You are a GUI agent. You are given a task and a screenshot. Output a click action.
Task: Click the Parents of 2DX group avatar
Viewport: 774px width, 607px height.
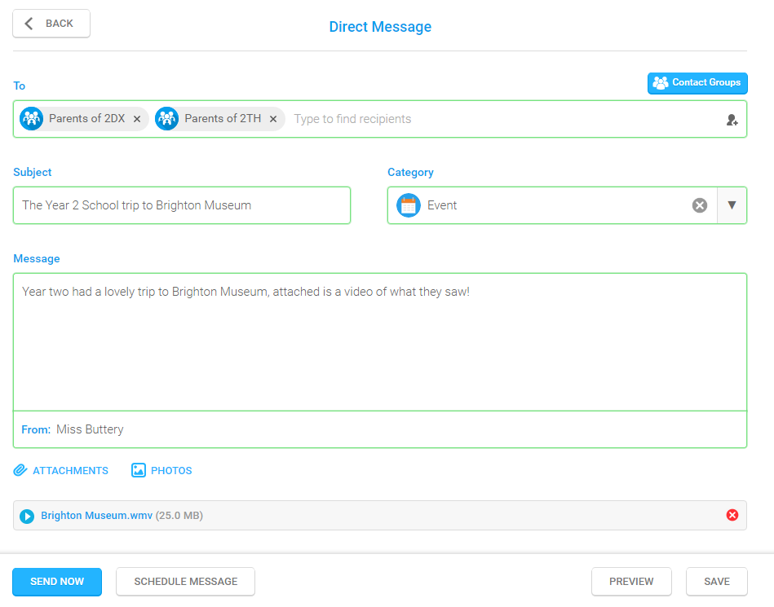(32, 119)
